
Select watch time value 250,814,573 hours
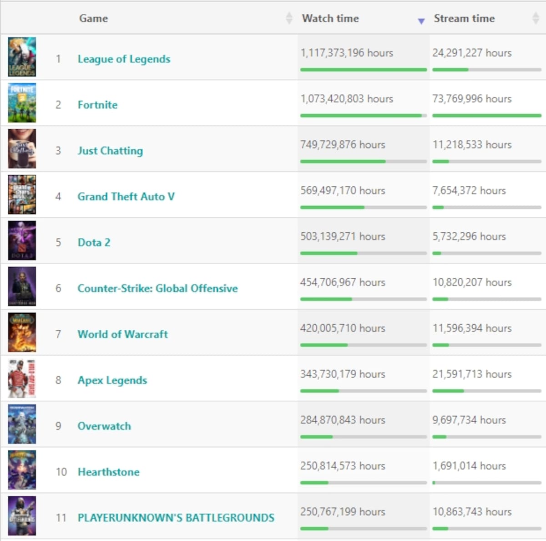coord(343,466)
